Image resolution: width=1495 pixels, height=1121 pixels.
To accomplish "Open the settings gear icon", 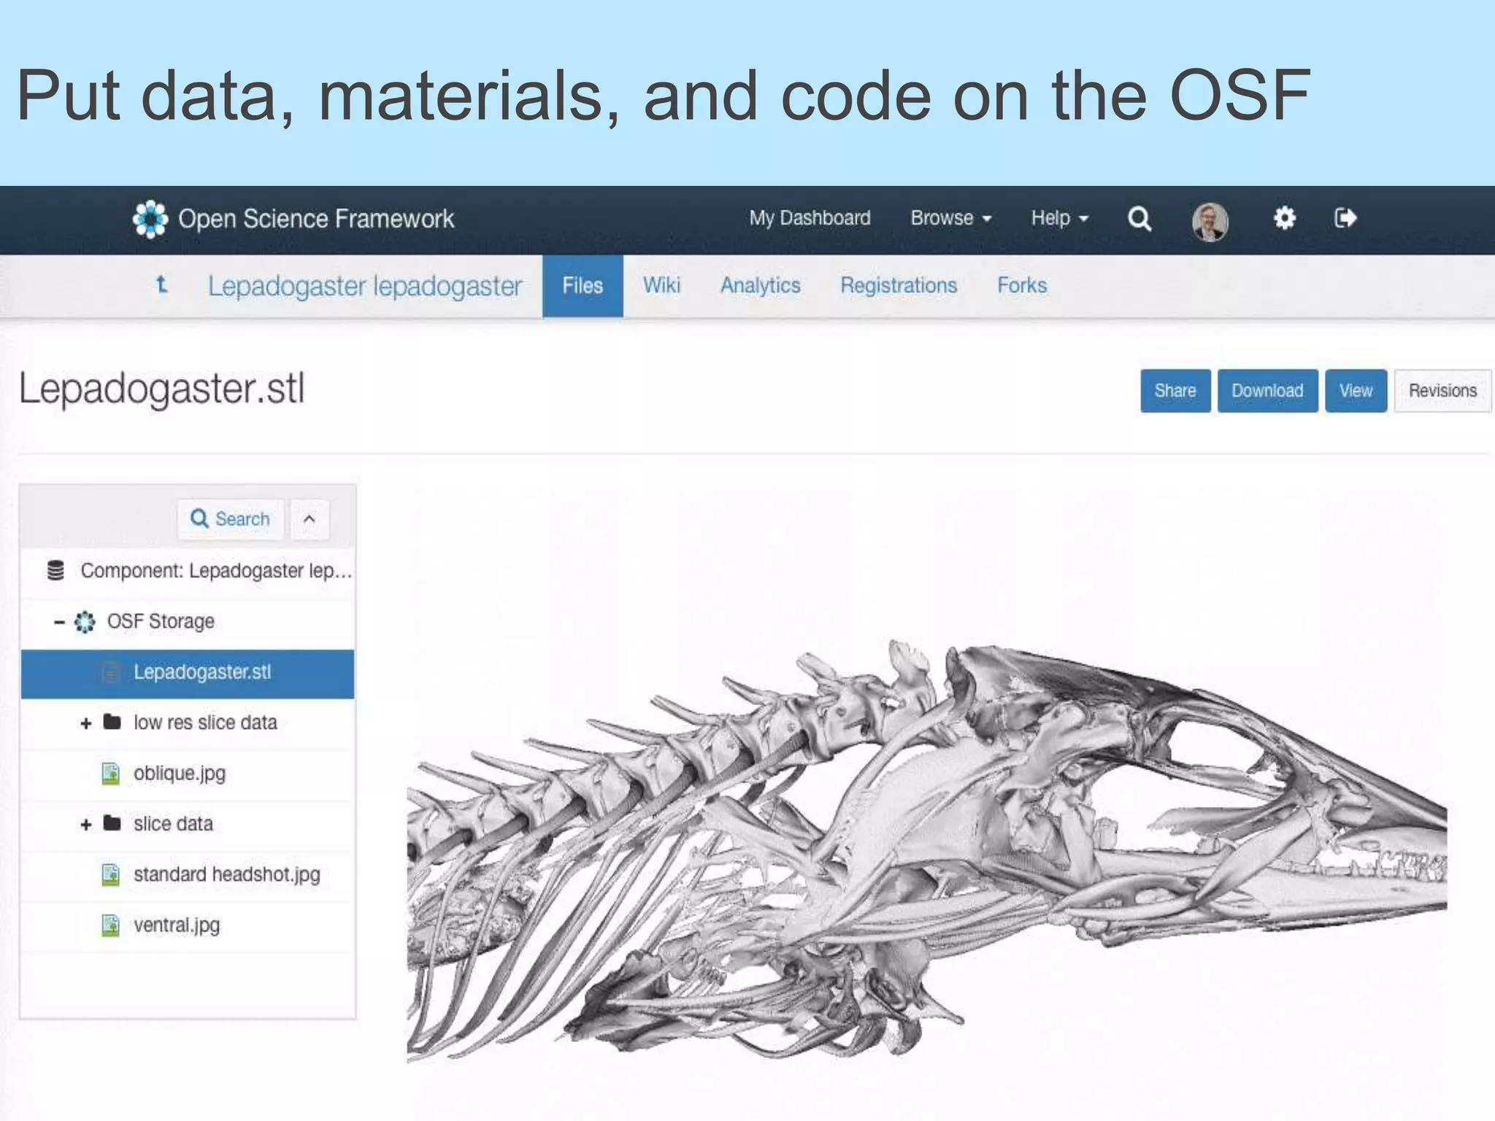I will [x=1284, y=217].
